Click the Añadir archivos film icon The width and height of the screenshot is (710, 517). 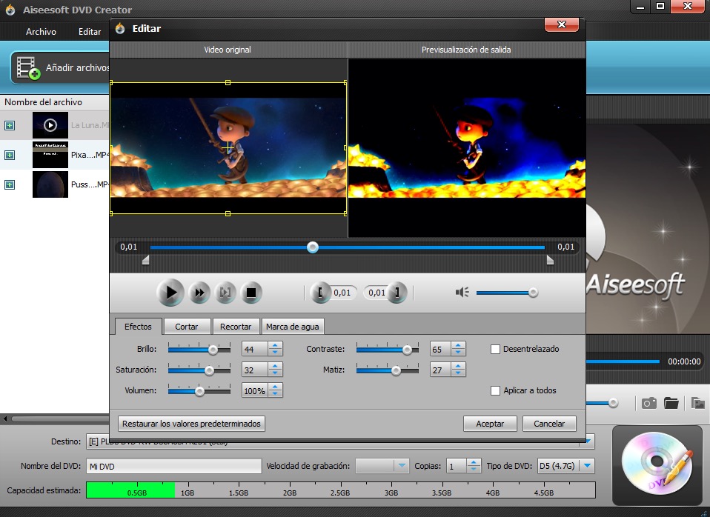(x=27, y=68)
